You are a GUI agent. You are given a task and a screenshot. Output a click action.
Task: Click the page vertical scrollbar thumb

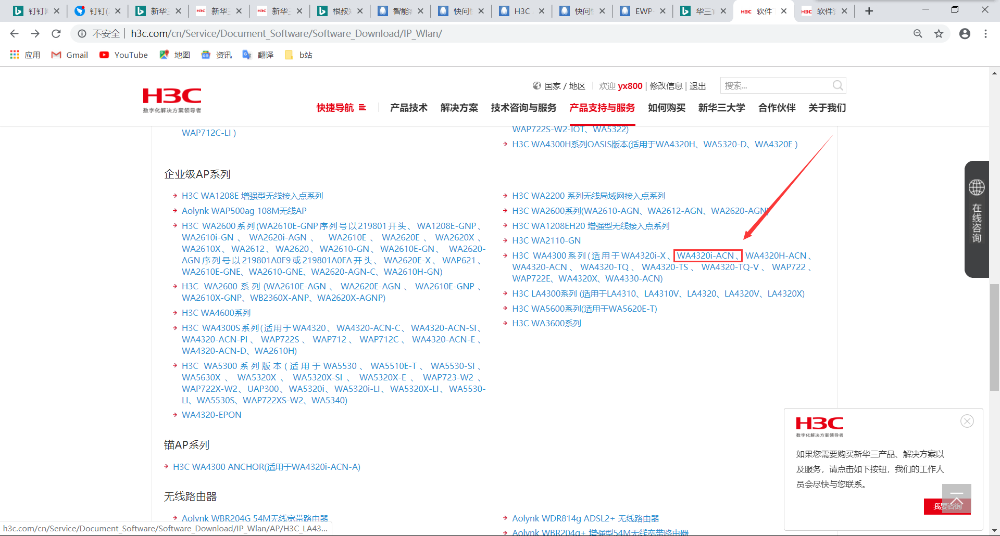tap(994, 337)
